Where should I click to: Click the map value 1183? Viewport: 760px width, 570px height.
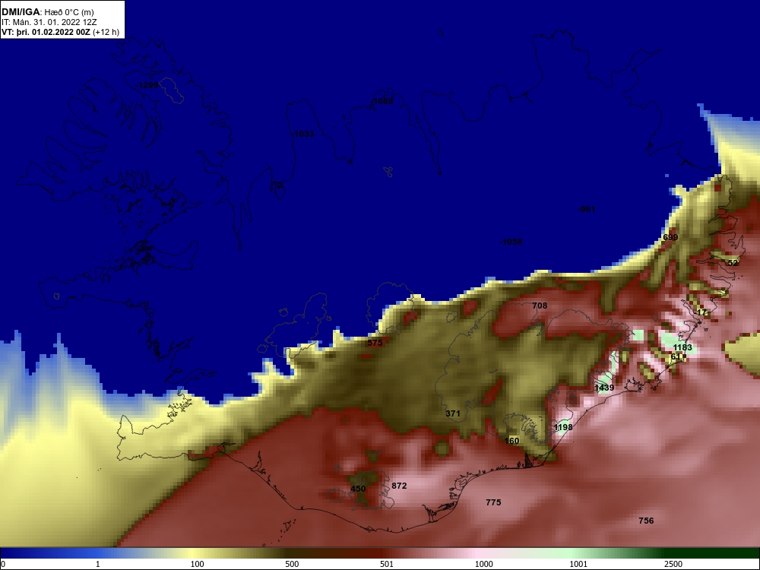point(682,347)
